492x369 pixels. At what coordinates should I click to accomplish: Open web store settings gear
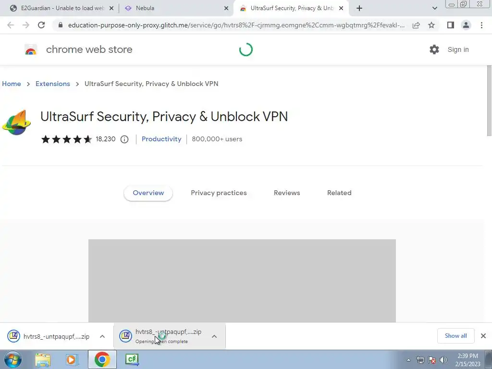pos(434,49)
